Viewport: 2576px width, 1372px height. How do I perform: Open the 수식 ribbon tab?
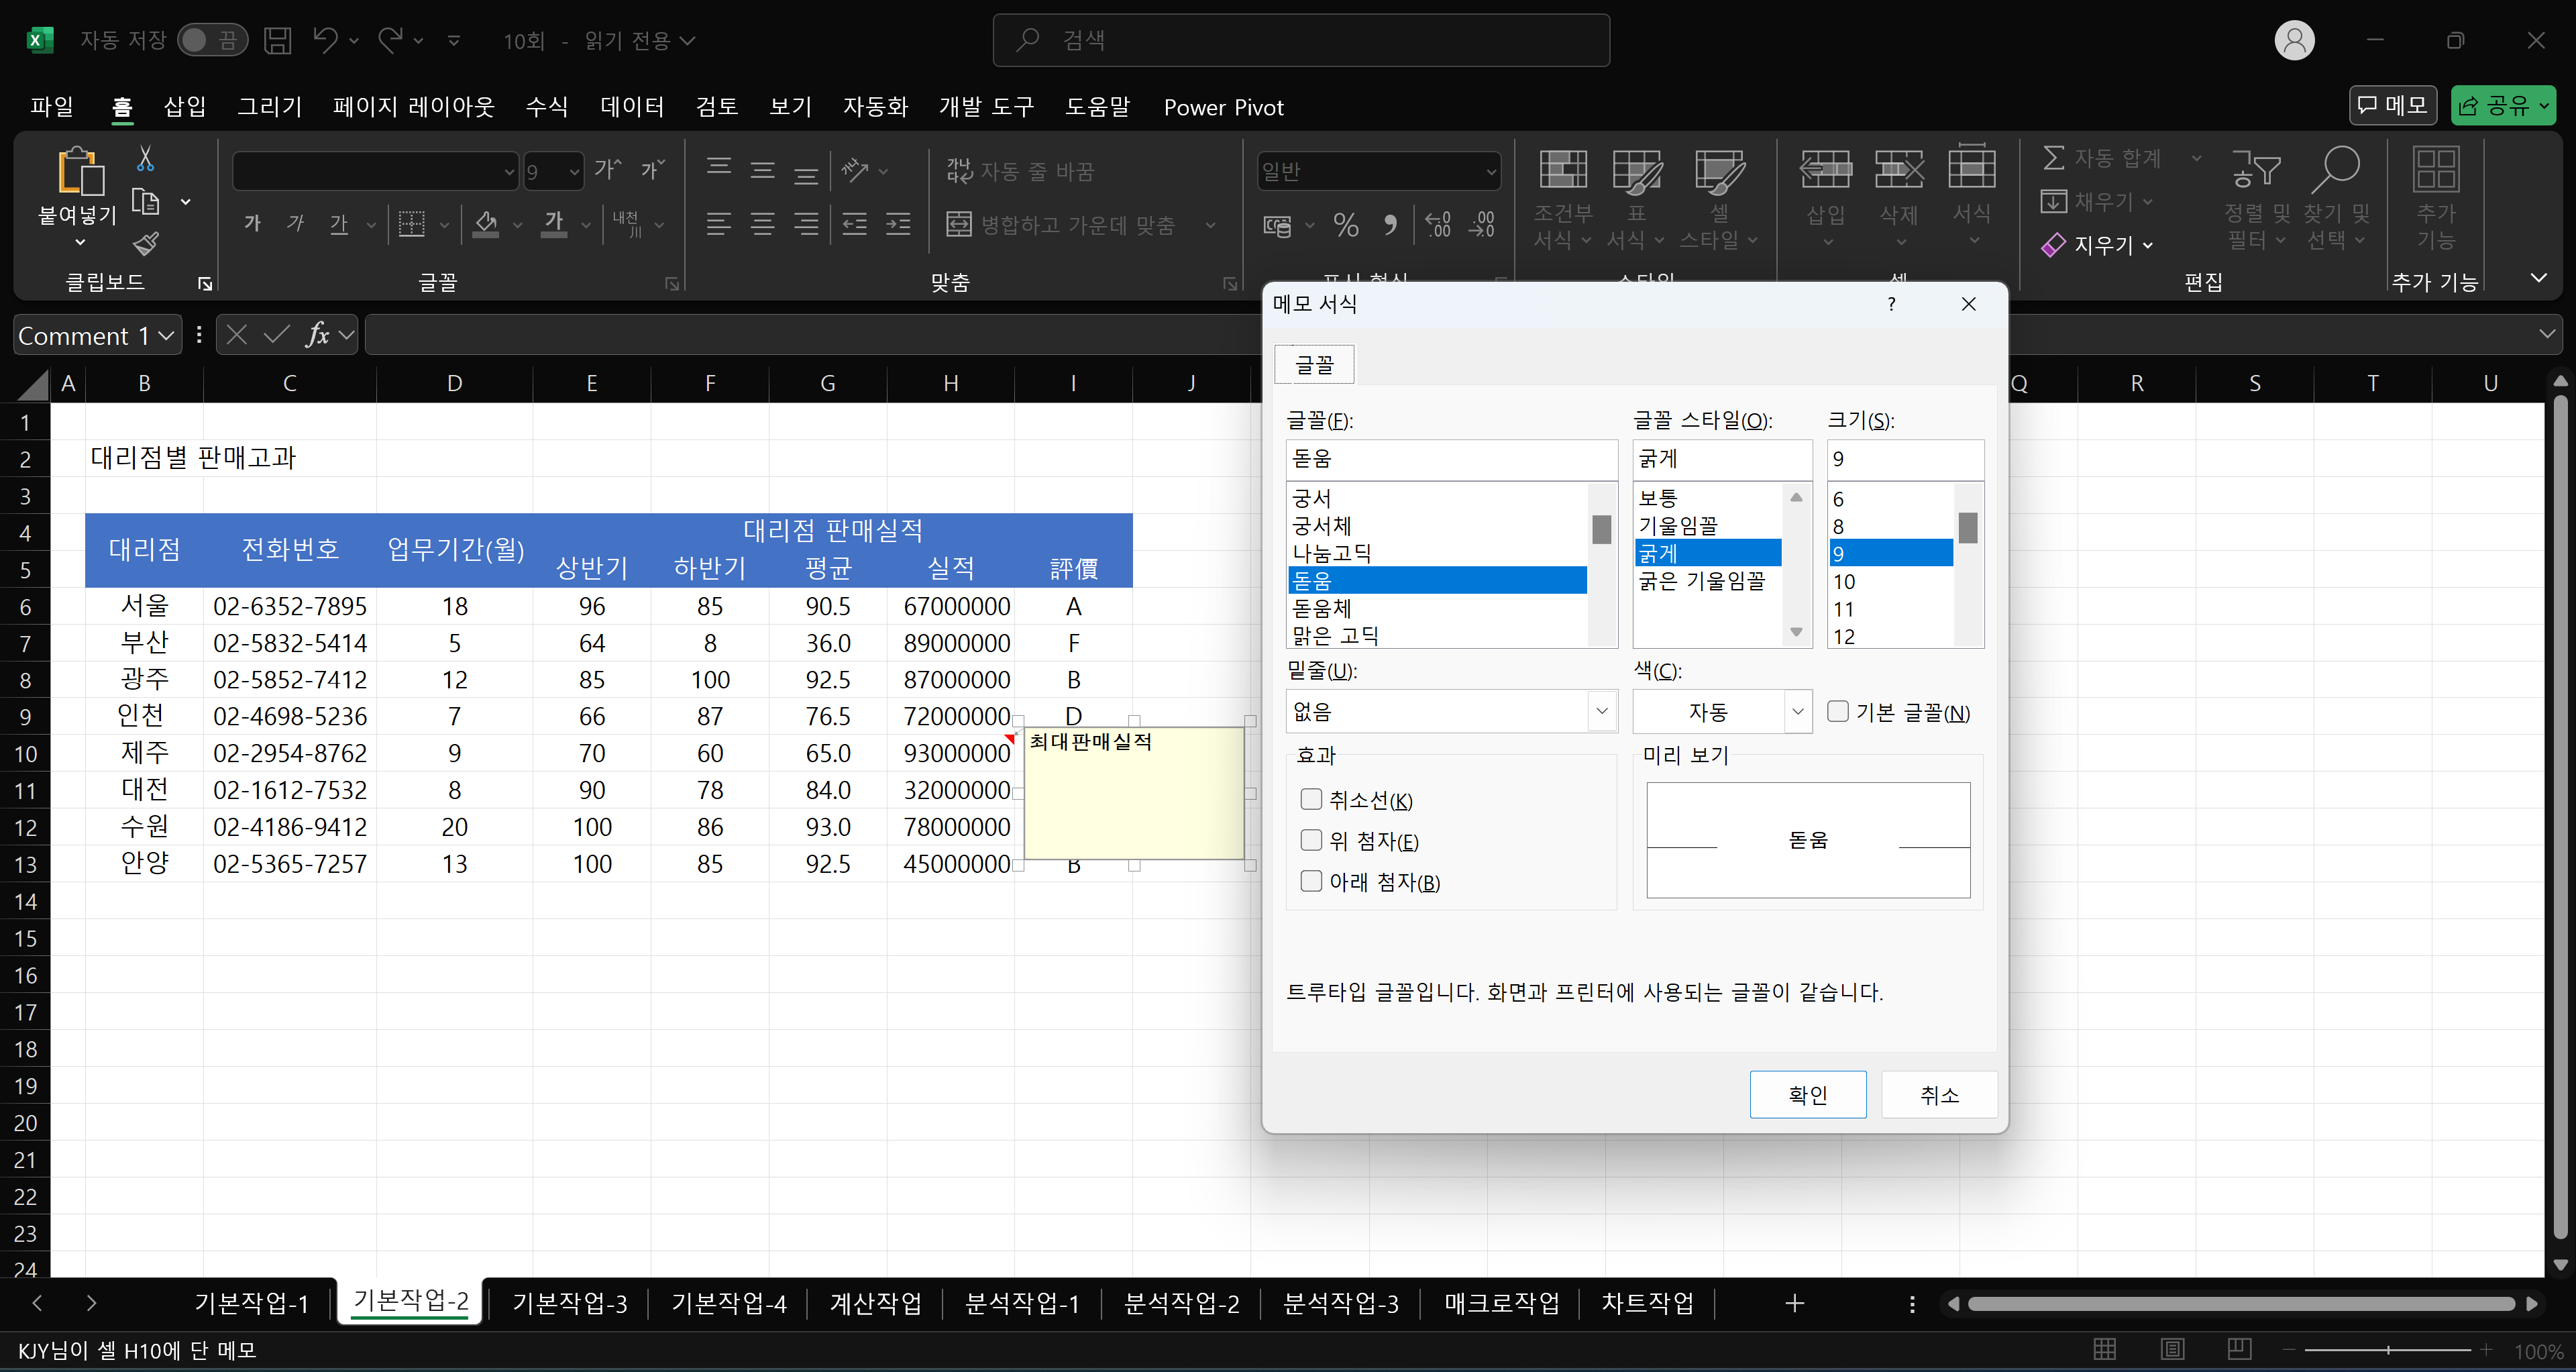pos(547,107)
